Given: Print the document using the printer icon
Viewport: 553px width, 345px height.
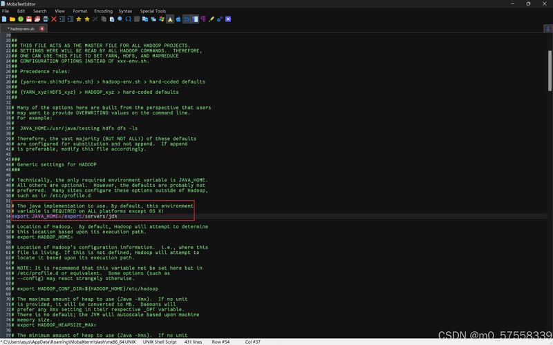Looking at the screenshot, I should 46,19.
